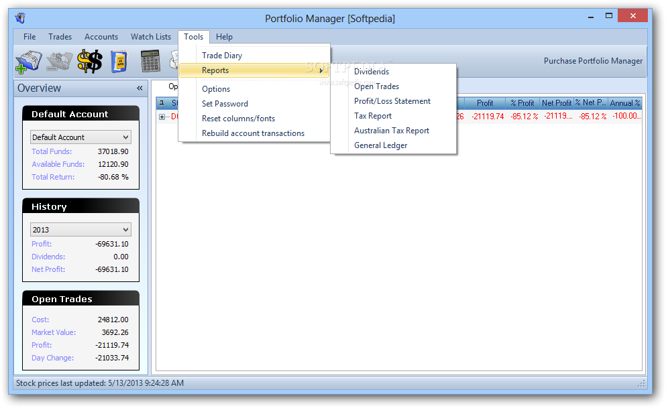Click the Total Return value -80.68 %
Screen dimensions: 666x408
pyautogui.click(x=113, y=177)
